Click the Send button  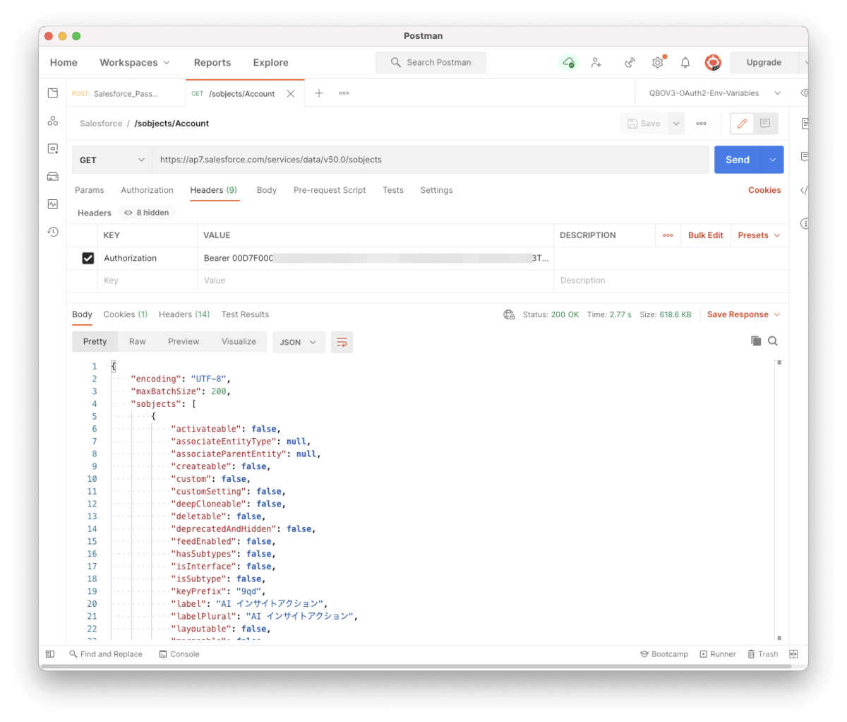coord(738,160)
